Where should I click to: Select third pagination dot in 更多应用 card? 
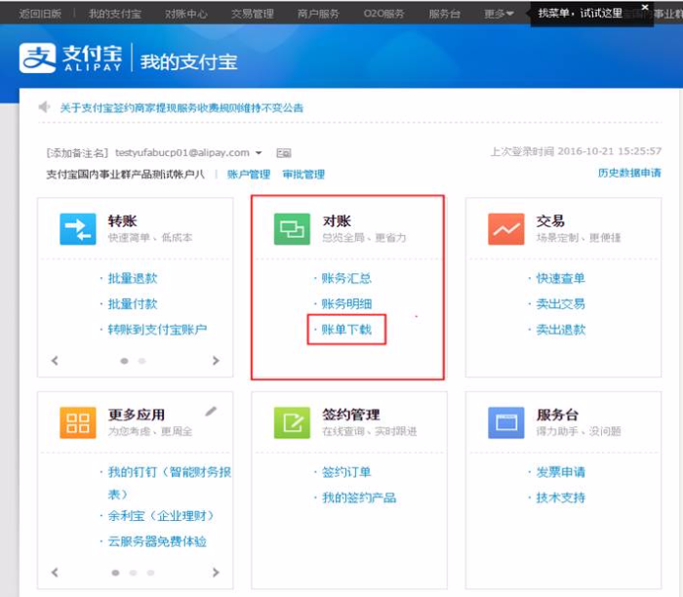point(150,573)
